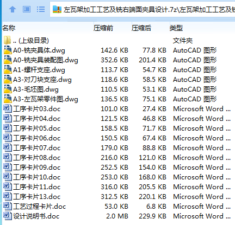This screenshot has width=235, height=225.
Task: Click dwg icon of A0-铣夹具体.dwg
Action: (x=8, y=50)
